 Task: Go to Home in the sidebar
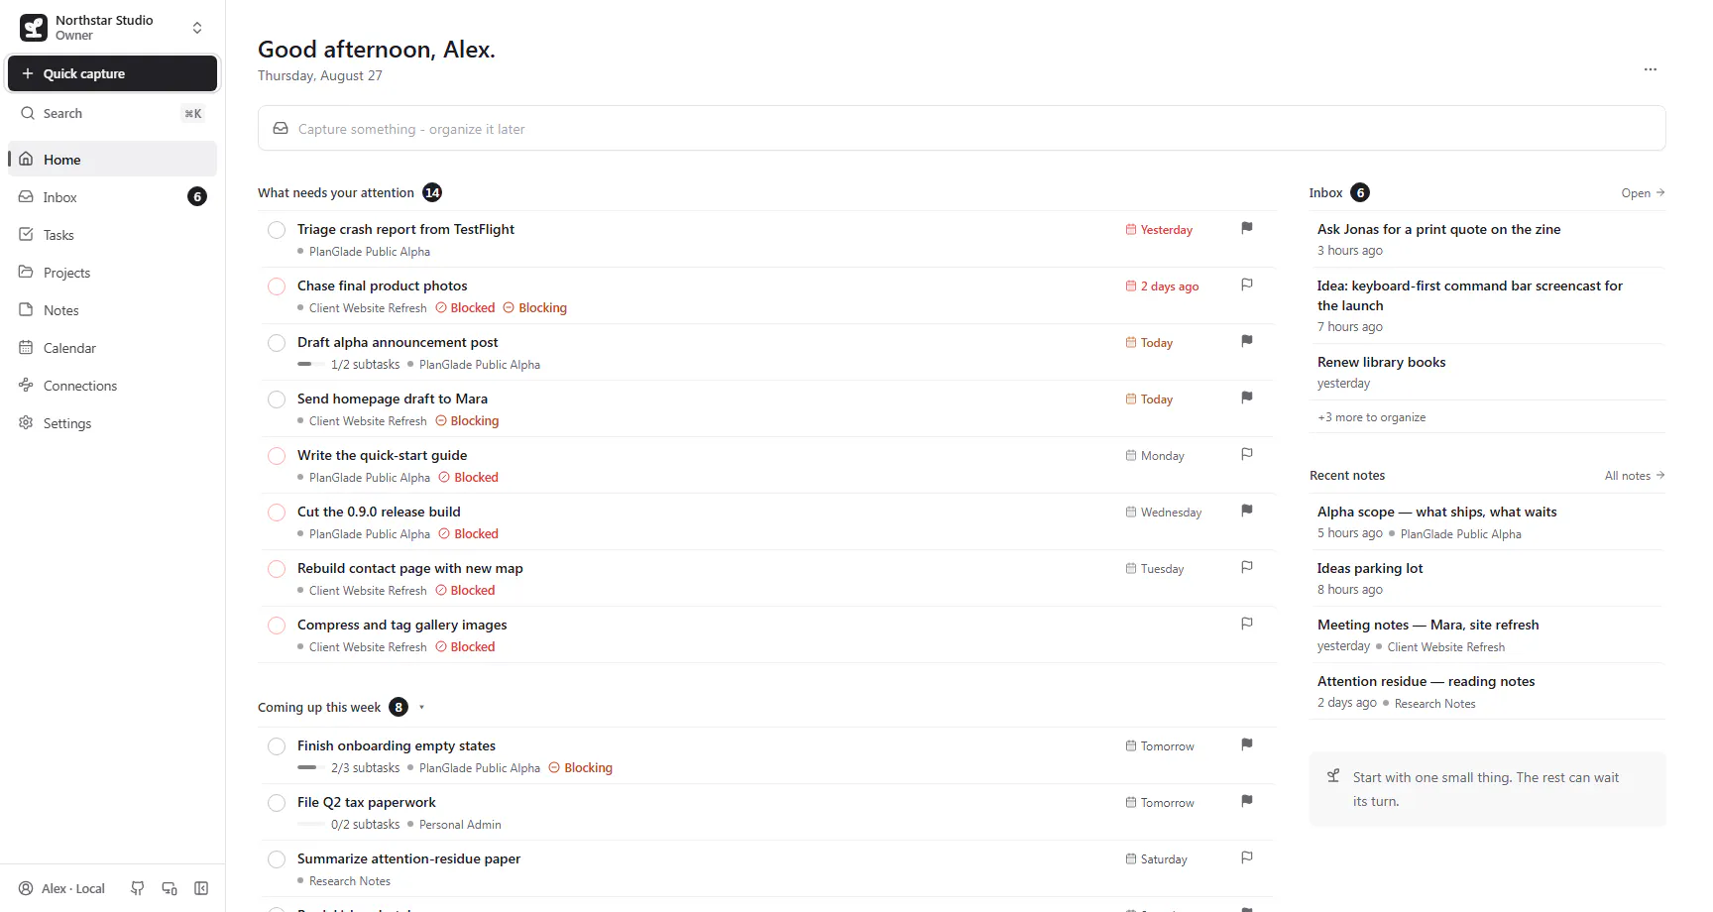click(112, 159)
